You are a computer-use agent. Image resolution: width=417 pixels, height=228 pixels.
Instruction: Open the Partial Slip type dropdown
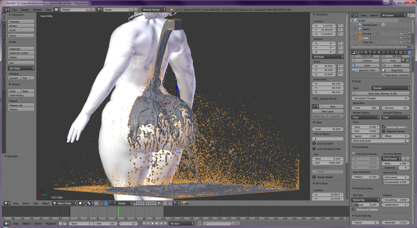click(x=366, y=200)
